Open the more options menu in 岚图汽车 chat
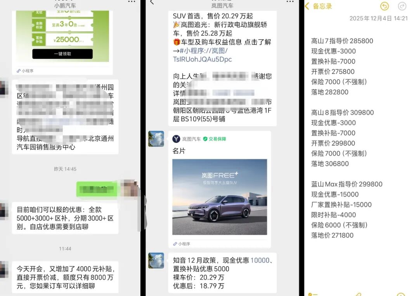Image resolution: width=419 pixels, height=296 pixels. (x=290, y=2)
